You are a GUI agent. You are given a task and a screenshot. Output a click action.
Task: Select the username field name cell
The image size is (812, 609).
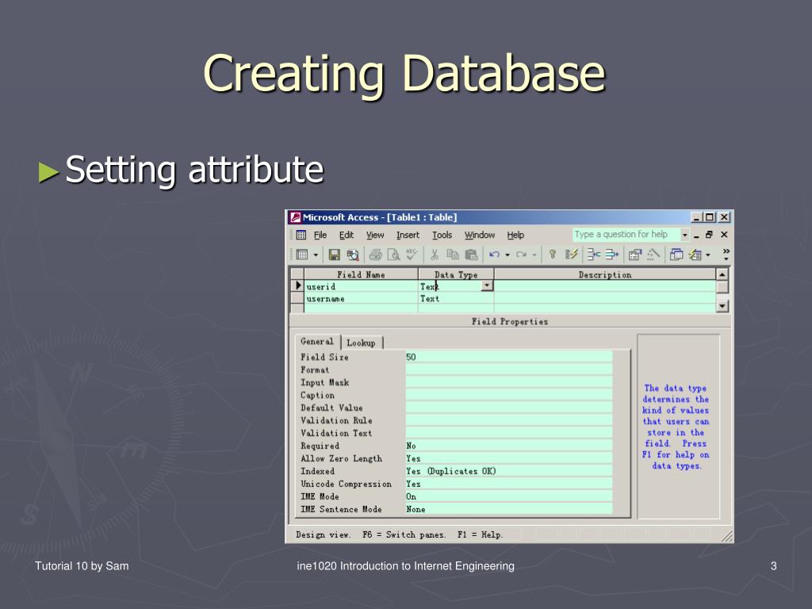pos(361,299)
